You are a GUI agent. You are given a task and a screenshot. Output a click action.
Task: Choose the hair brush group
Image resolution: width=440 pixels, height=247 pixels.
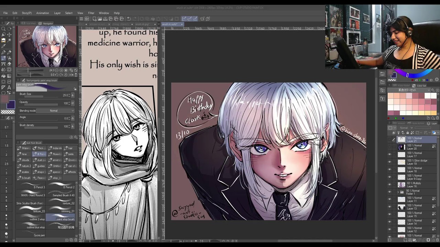click(x=70, y=148)
